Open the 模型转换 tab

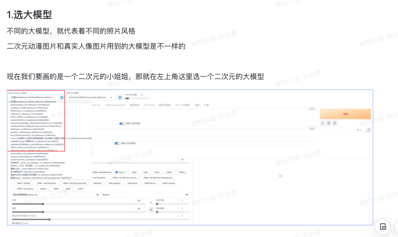pos(135,105)
